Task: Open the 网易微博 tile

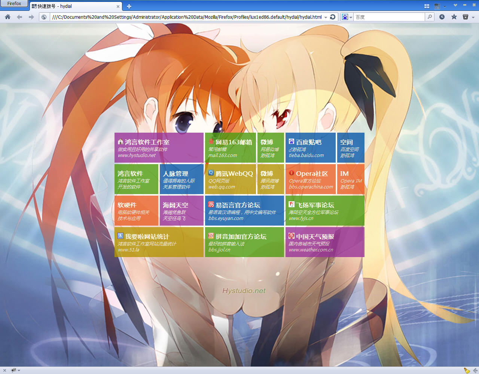Action: 271,148
